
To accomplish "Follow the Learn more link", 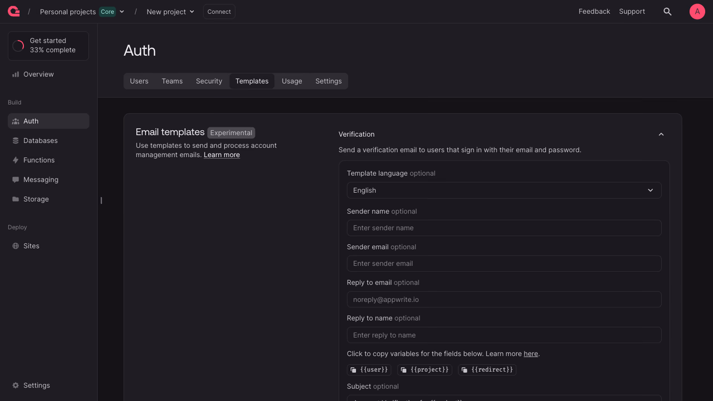I will click(x=222, y=155).
